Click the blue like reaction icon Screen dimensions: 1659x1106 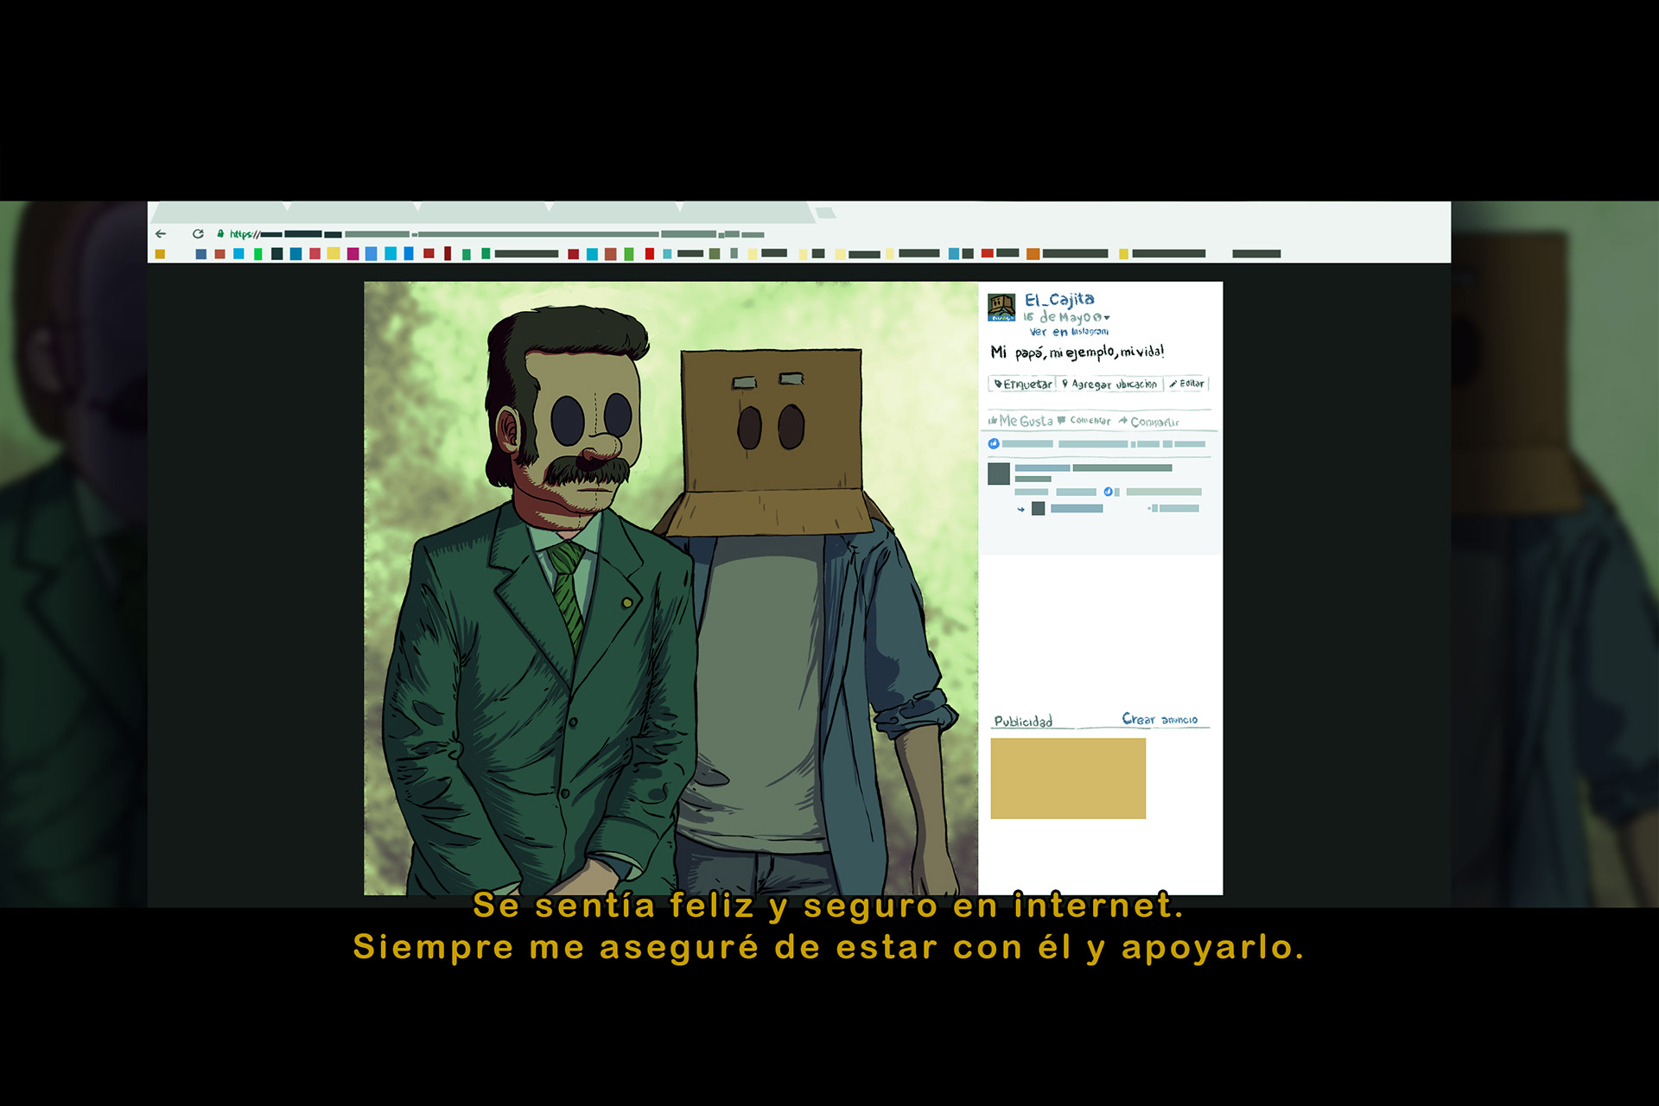pyautogui.click(x=994, y=444)
